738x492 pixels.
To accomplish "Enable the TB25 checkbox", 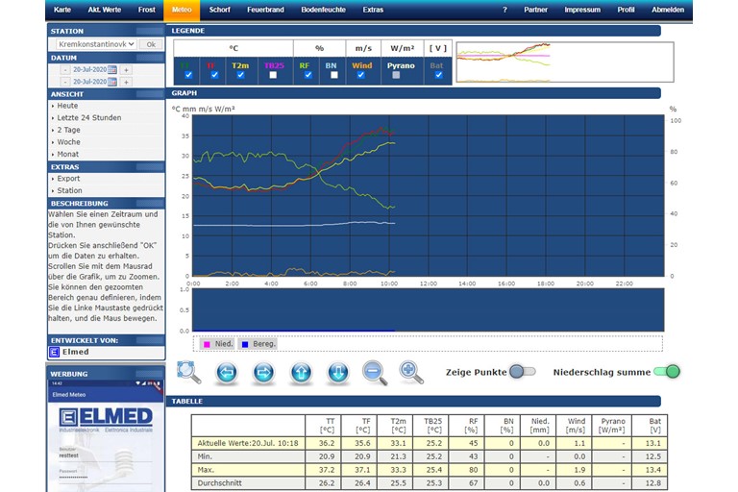I will (x=274, y=75).
